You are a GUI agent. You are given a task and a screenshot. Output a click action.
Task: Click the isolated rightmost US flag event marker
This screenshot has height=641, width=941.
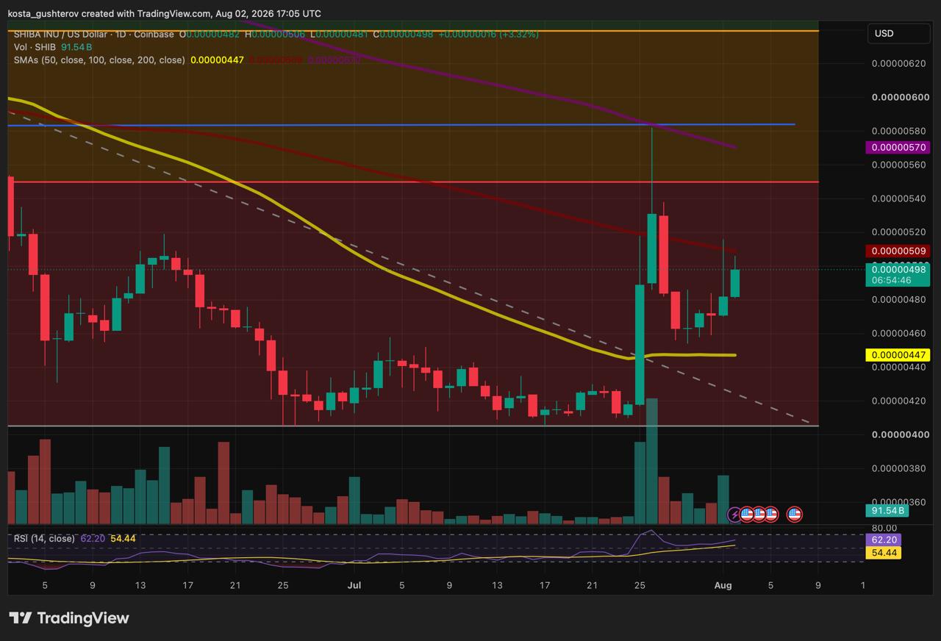[794, 515]
